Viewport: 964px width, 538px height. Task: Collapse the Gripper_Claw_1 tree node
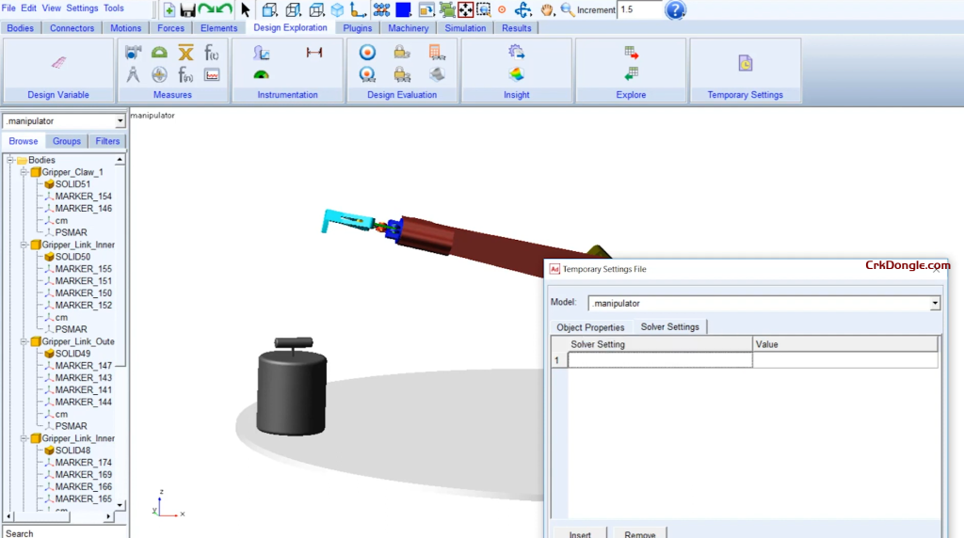click(24, 172)
